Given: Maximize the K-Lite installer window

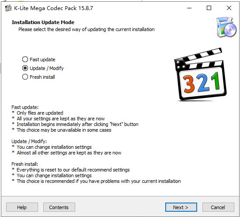Looking at the screenshot, I should (209, 8).
